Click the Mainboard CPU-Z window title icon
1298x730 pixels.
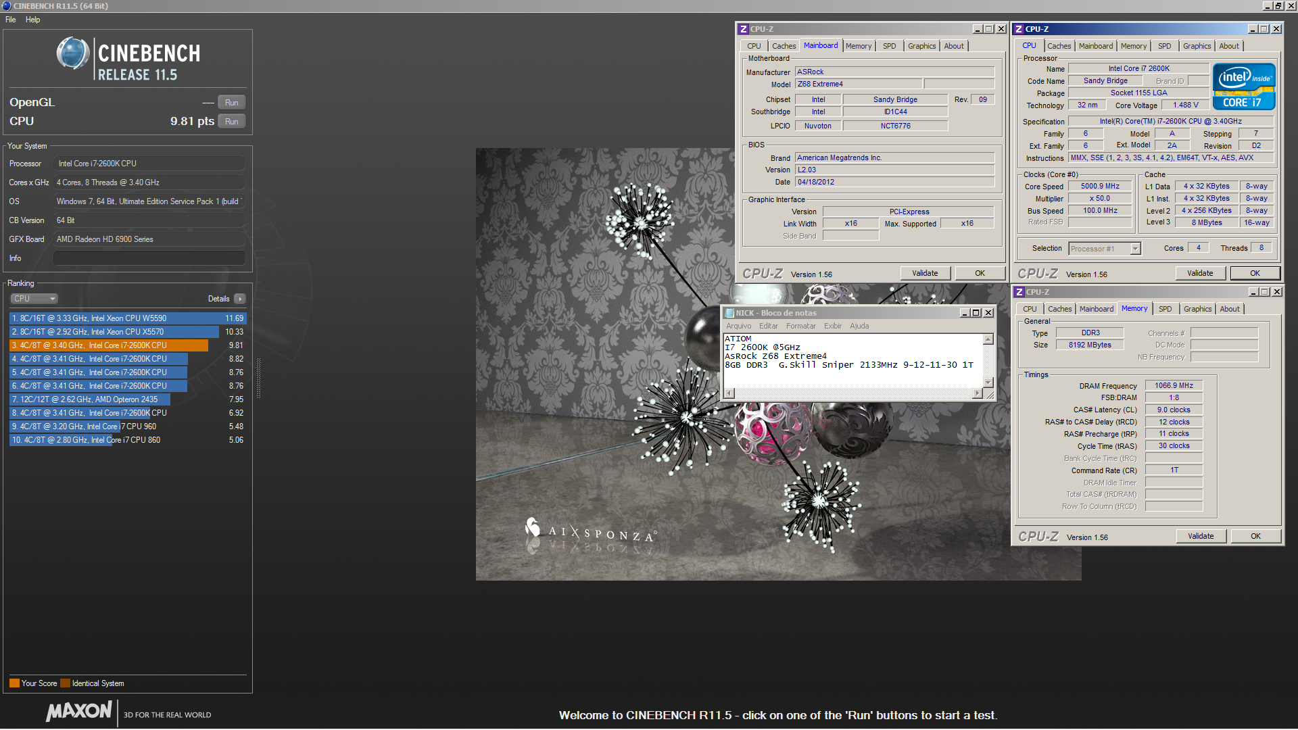[x=744, y=29]
